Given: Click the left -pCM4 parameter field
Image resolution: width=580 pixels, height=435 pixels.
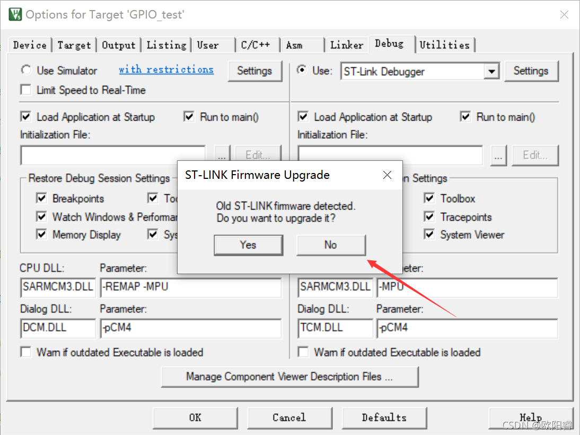Looking at the screenshot, I should (x=191, y=328).
